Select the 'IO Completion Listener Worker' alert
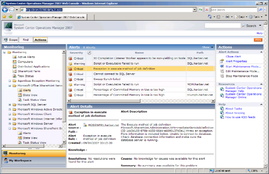This screenshot has width=269, height=174. 141,58
